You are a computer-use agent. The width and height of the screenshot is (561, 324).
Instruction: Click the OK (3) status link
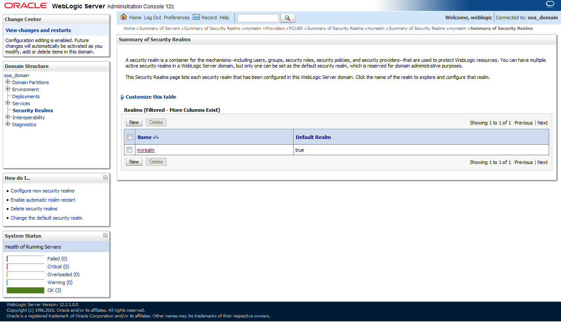pos(54,290)
